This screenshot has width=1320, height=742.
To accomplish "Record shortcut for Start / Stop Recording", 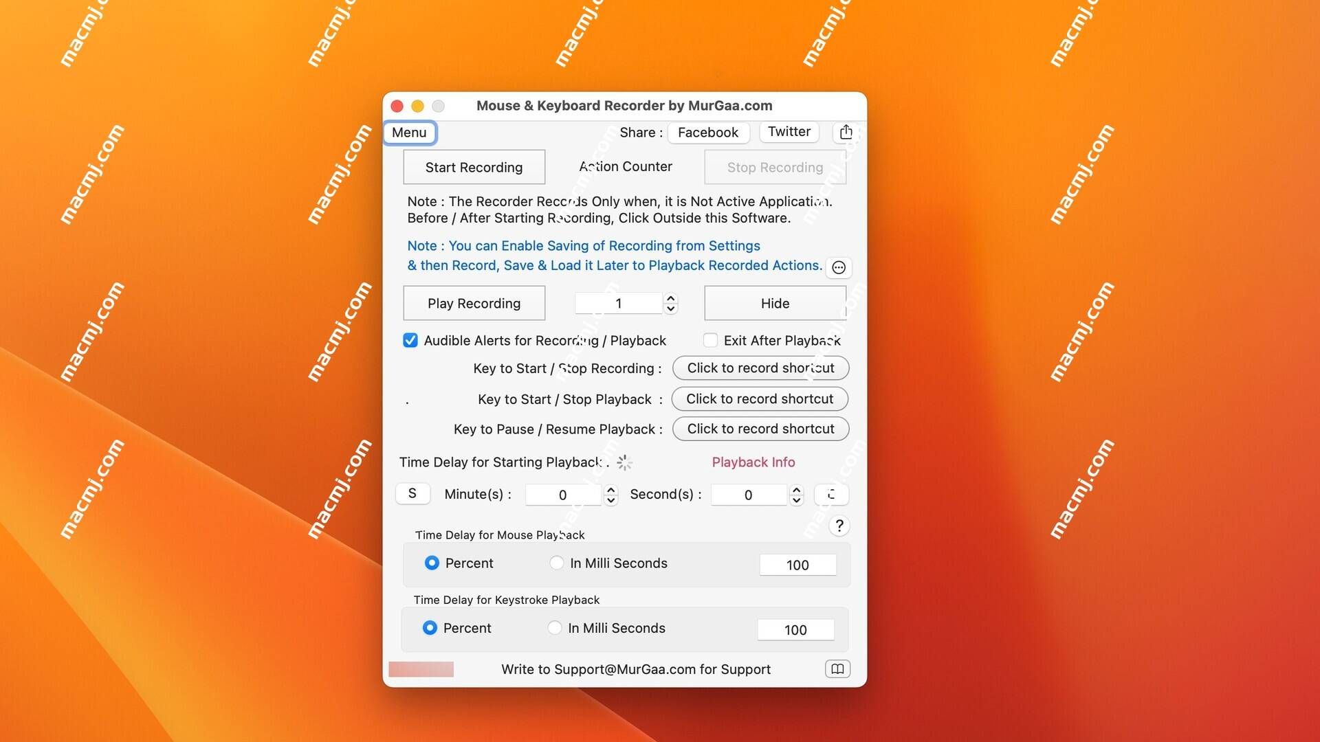I will coord(760,368).
